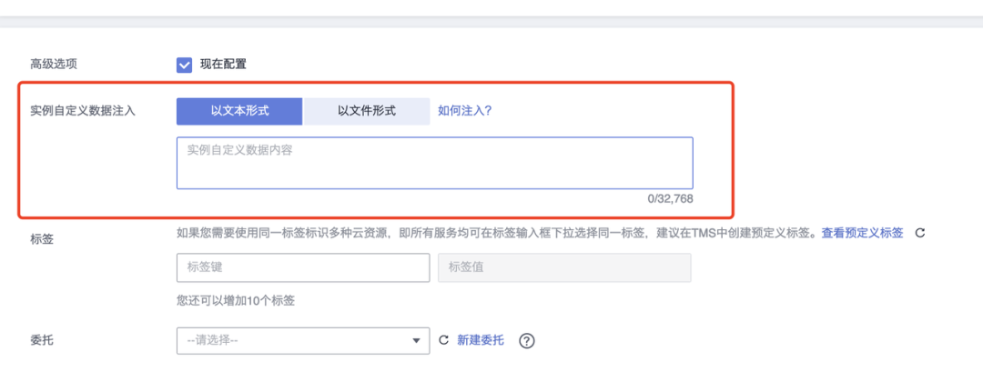Viewport: 983px width, 372px height.
Task: Click the 标签 field label
Action: point(42,239)
